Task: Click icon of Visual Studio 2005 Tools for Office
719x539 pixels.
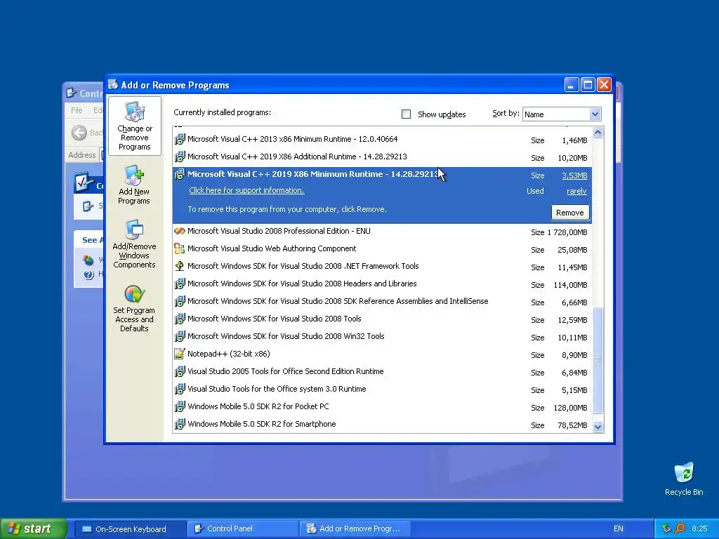Action: coord(180,372)
